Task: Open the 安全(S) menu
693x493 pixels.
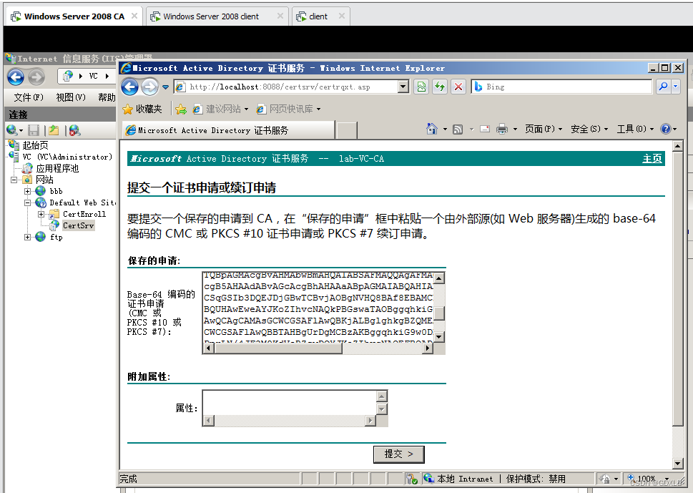Action: pyautogui.click(x=589, y=129)
